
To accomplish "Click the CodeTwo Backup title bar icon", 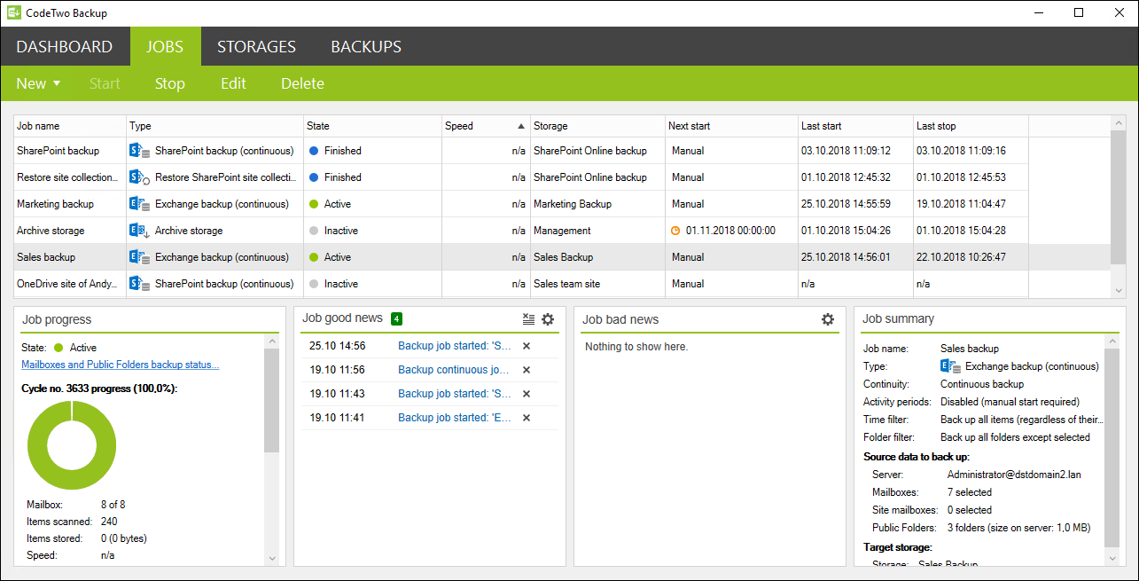I will click(x=12, y=12).
